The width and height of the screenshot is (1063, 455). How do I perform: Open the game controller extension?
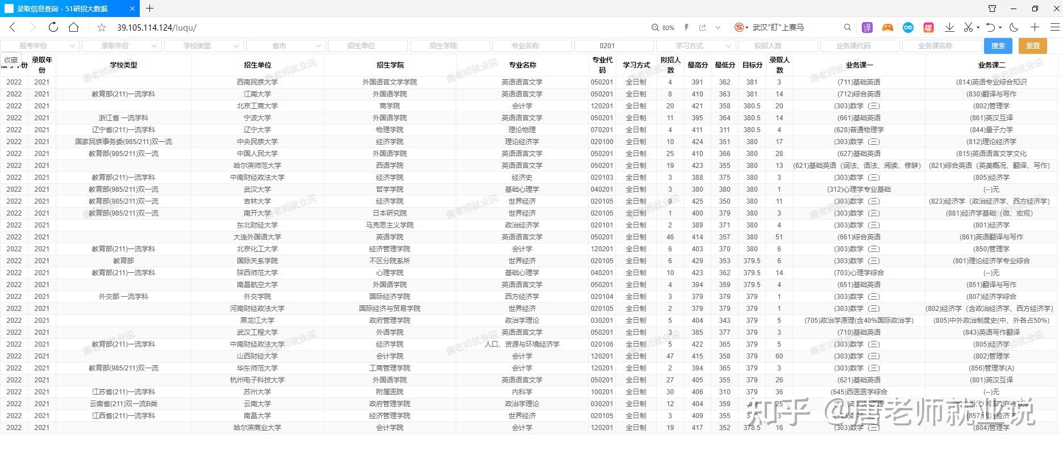pyautogui.click(x=887, y=27)
